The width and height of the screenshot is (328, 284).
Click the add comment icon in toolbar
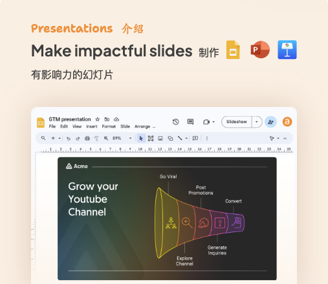195,138
